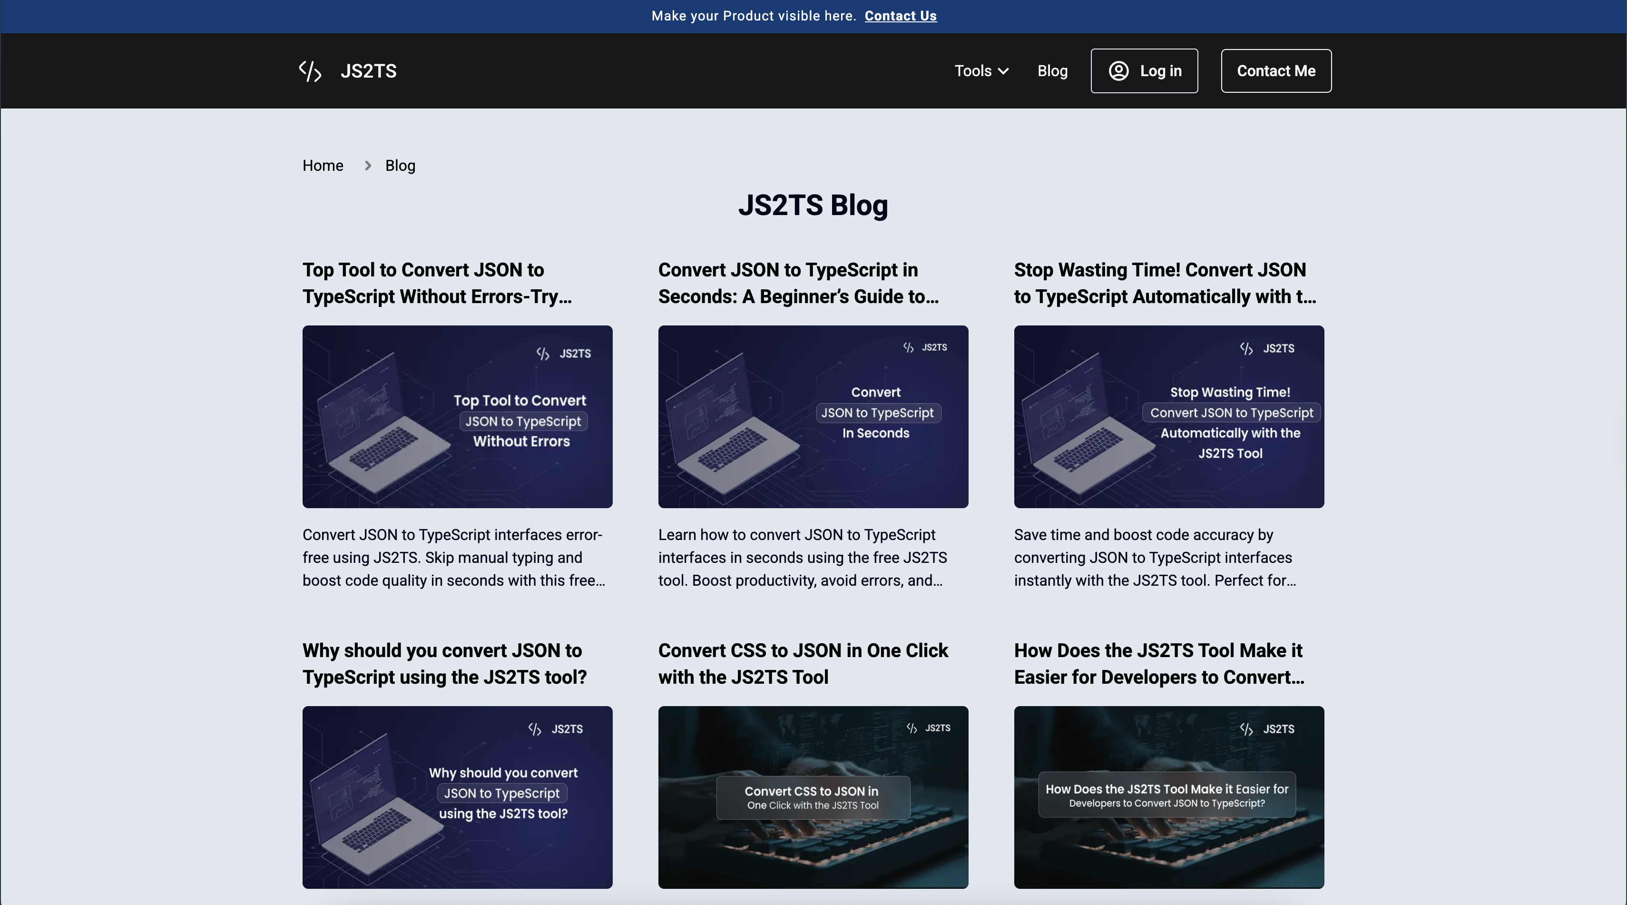Go to Home in the breadcrumb

coord(323,166)
